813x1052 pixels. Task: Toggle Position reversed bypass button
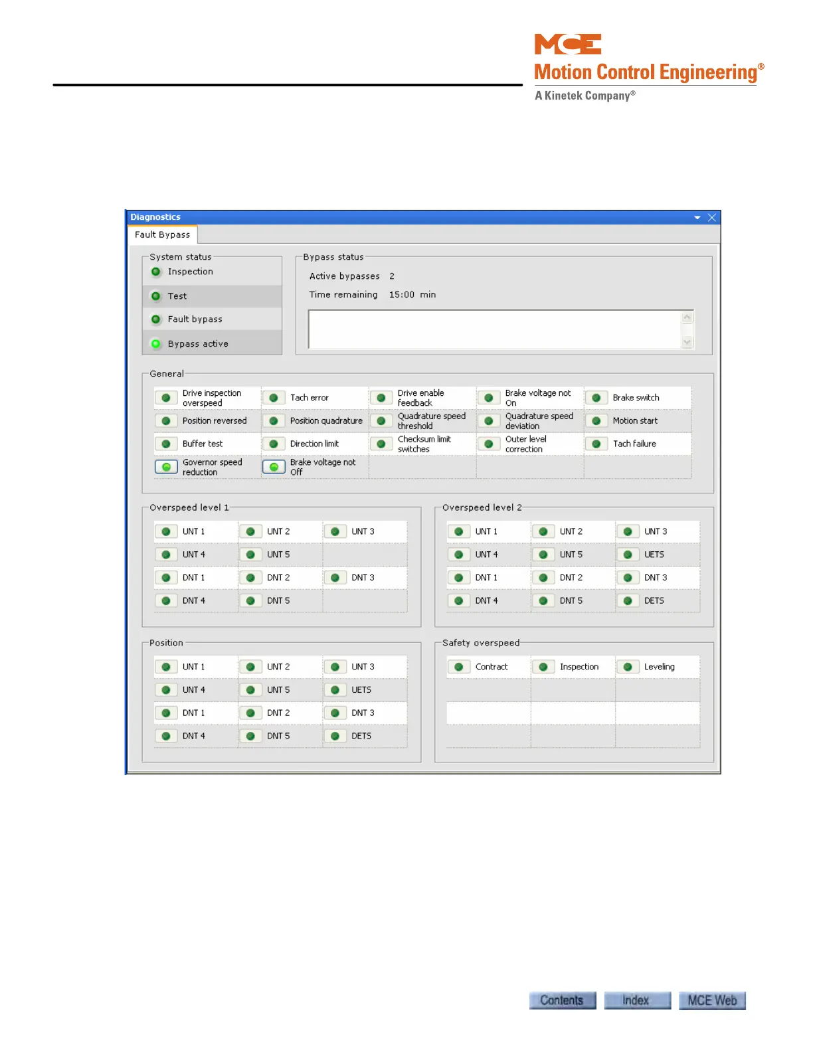166,421
